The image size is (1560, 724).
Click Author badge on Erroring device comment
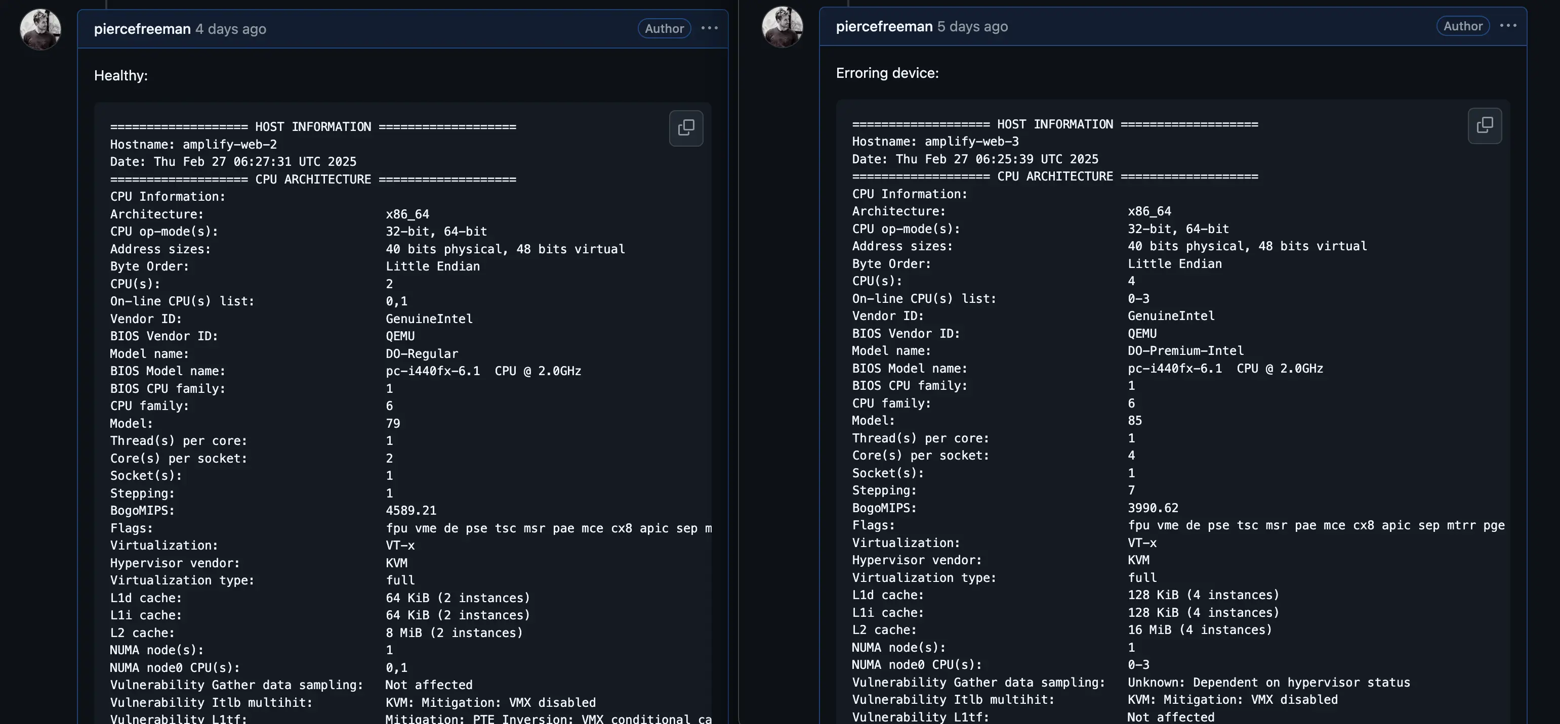pyautogui.click(x=1462, y=26)
